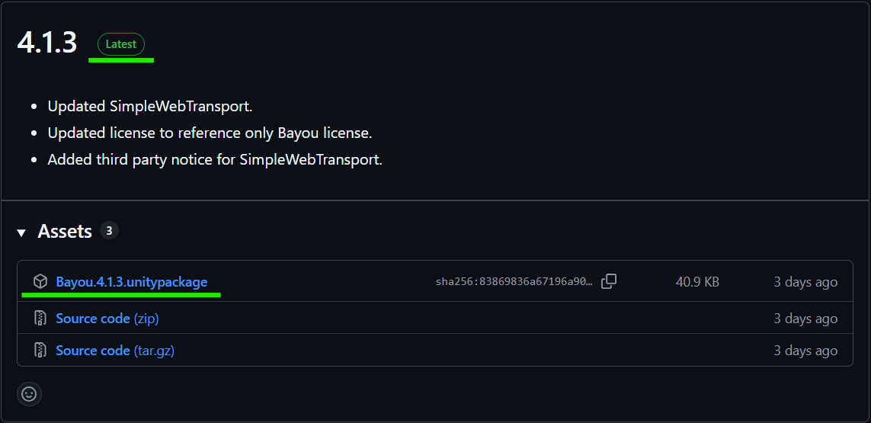Download Bayou.4.1.3.unitypackage
Image resolution: width=871 pixels, height=423 pixels.
132,282
